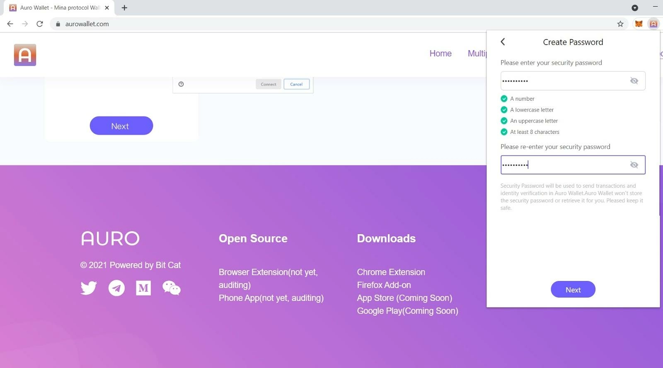The height and width of the screenshot is (368, 663).
Task: Click the 'A lowercase letter' checkmark
Action: point(504,110)
